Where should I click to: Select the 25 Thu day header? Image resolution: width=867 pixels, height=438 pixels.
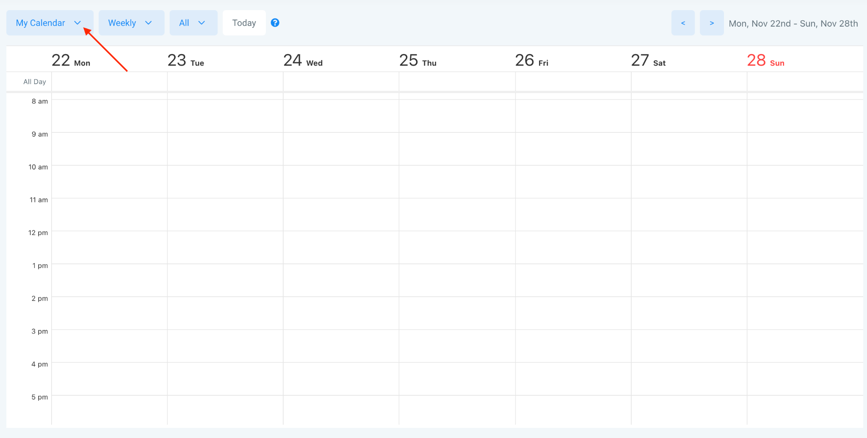click(x=418, y=60)
